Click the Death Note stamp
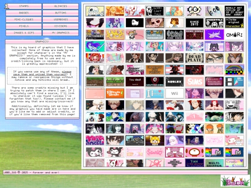 click(95, 129)
